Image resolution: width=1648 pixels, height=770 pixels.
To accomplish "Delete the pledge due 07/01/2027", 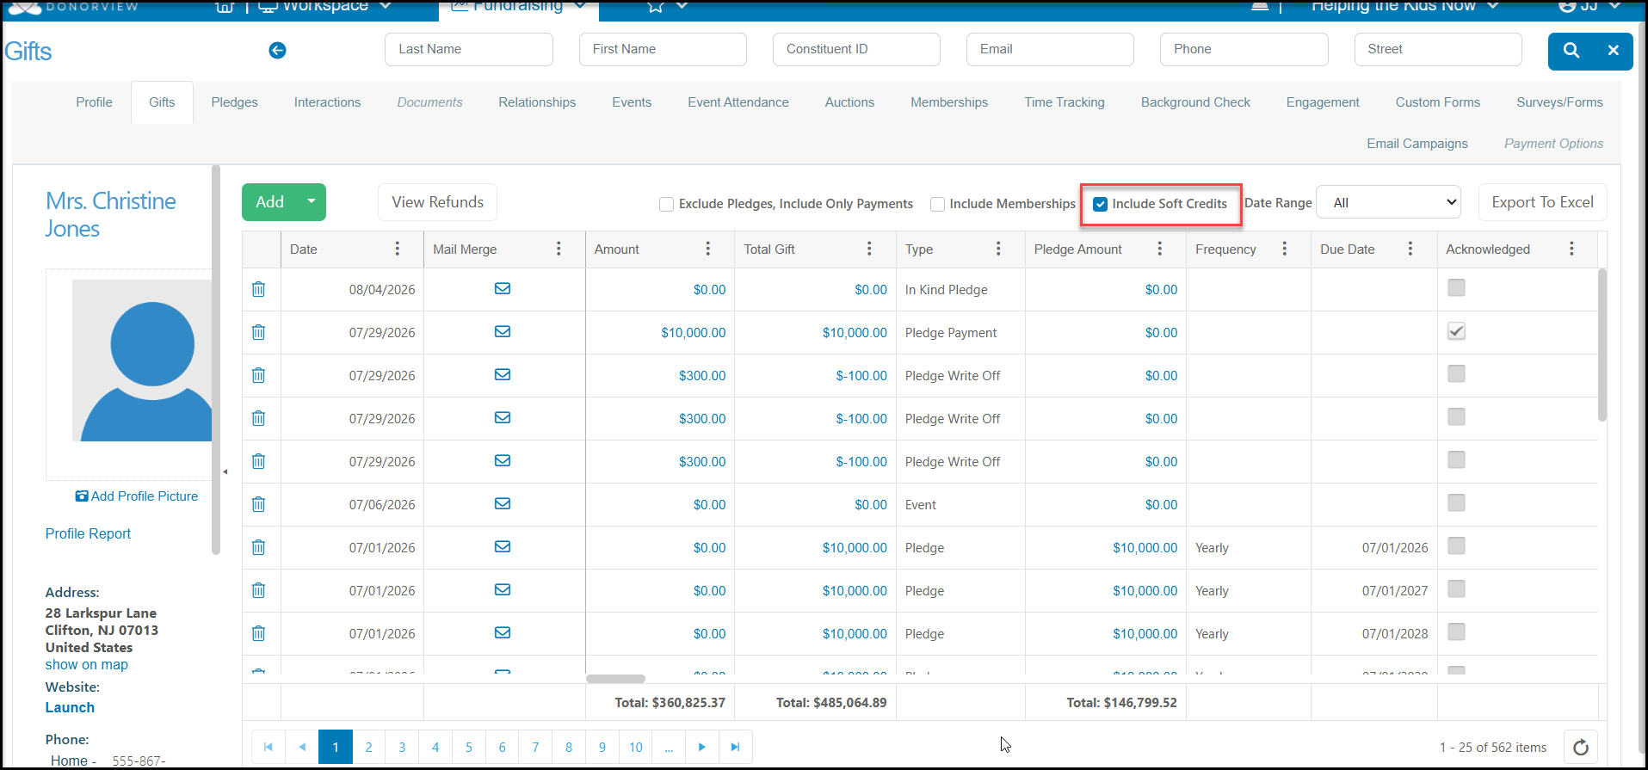I will [x=258, y=590].
